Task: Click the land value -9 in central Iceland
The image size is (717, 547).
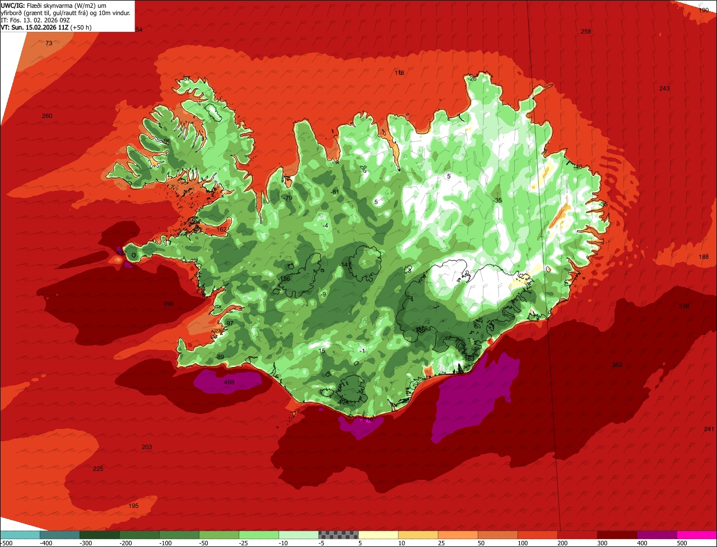Action: coord(323,295)
